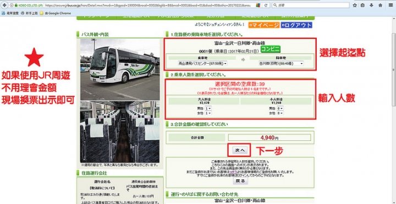Image resolution: width=396 pixels, height=204 pixels.
Task: Open the 大人料金 男性 count dropdown
Action: (208, 108)
